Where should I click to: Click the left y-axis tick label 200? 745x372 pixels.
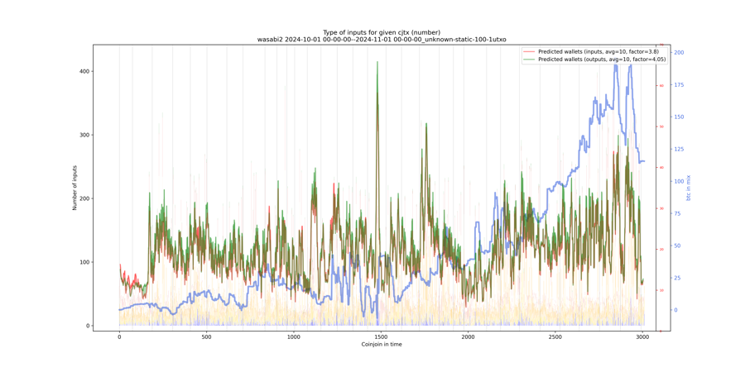click(84, 198)
